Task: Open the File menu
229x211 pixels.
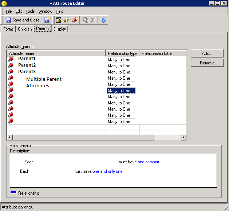Action: pyautogui.click(x=9, y=11)
